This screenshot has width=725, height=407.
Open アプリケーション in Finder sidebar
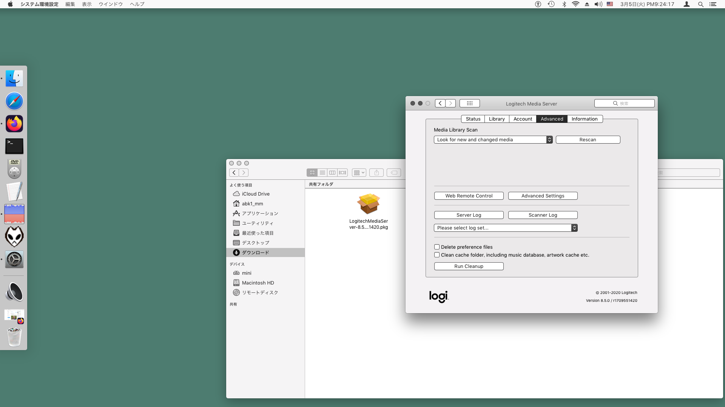pos(265,213)
